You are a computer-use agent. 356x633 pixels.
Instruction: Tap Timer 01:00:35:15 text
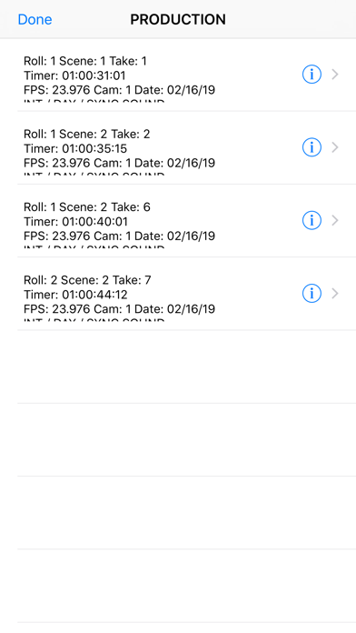(75, 148)
